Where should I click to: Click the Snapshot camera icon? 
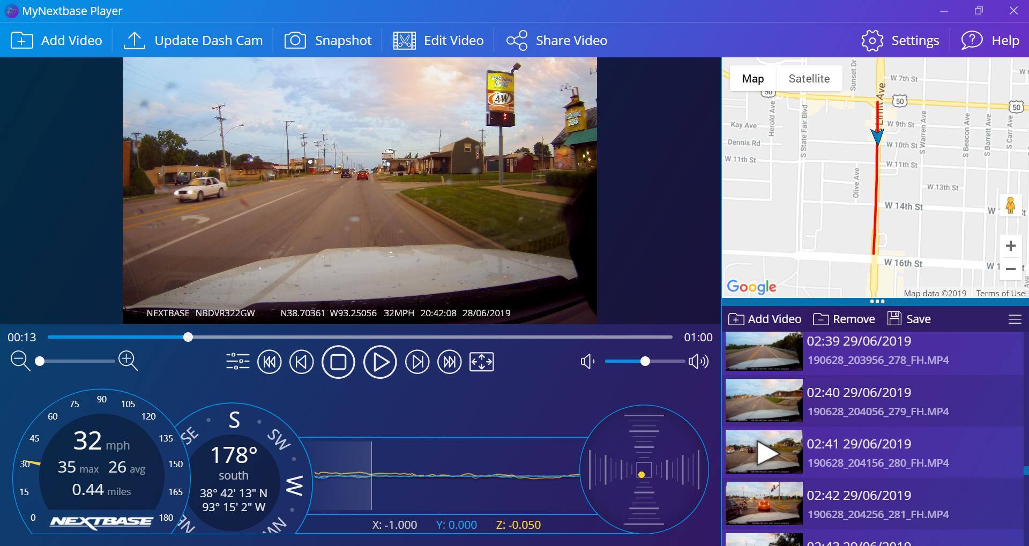click(x=295, y=41)
